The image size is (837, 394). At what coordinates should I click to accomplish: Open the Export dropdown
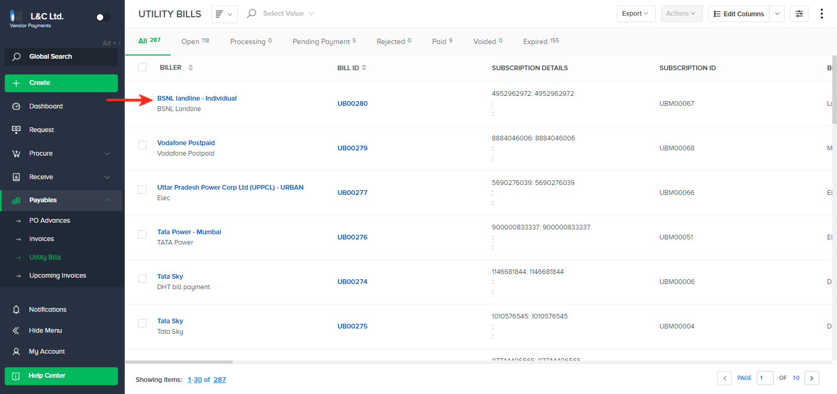[x=635, y=14]
